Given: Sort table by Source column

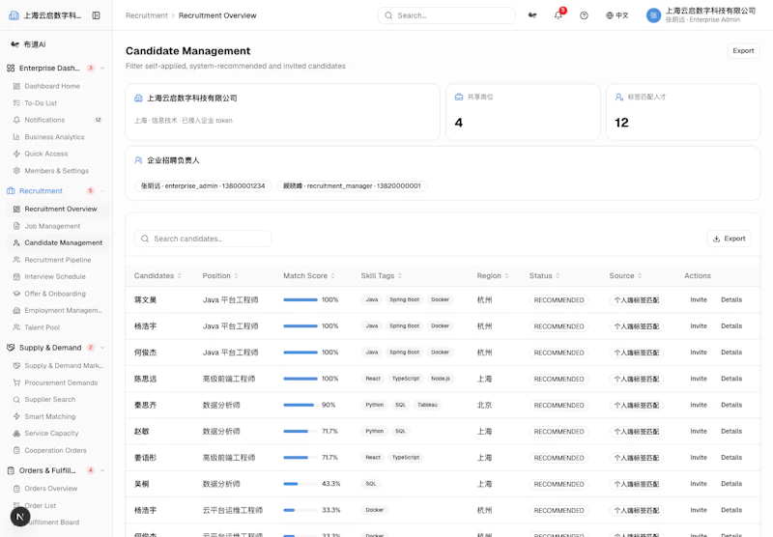Looking at the screenshot, I should pos(625,276).
